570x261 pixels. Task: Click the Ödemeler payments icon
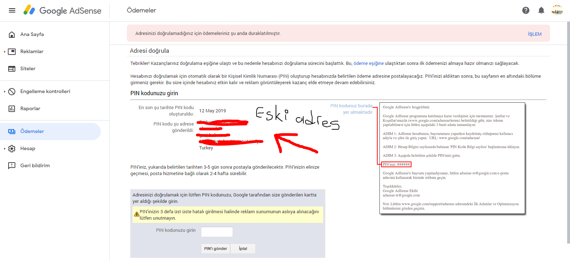click(12, 132)
